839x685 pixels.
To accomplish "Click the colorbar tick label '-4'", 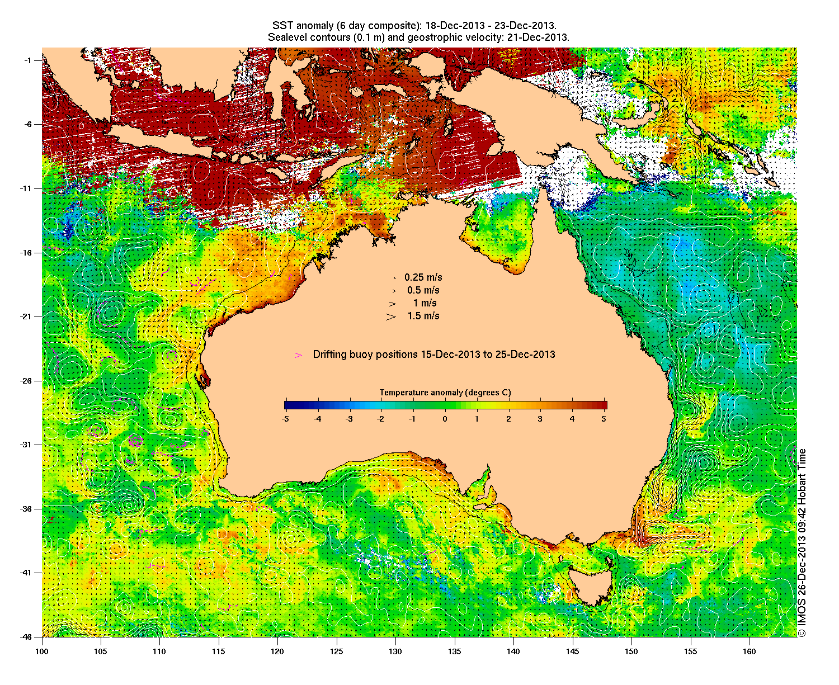I will (317, 418).
